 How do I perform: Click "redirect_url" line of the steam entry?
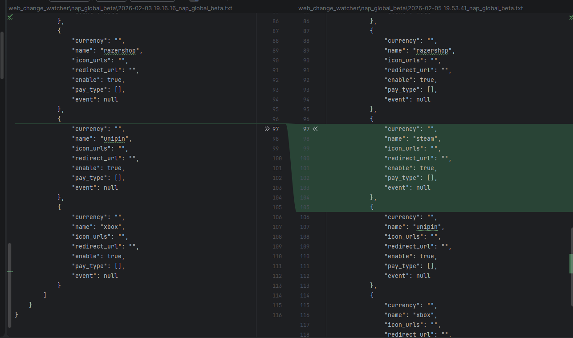tap(418, 158)
